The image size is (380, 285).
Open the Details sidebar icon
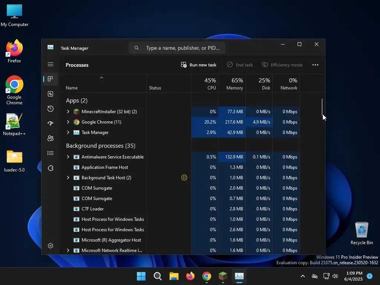[x=50, y=153]
